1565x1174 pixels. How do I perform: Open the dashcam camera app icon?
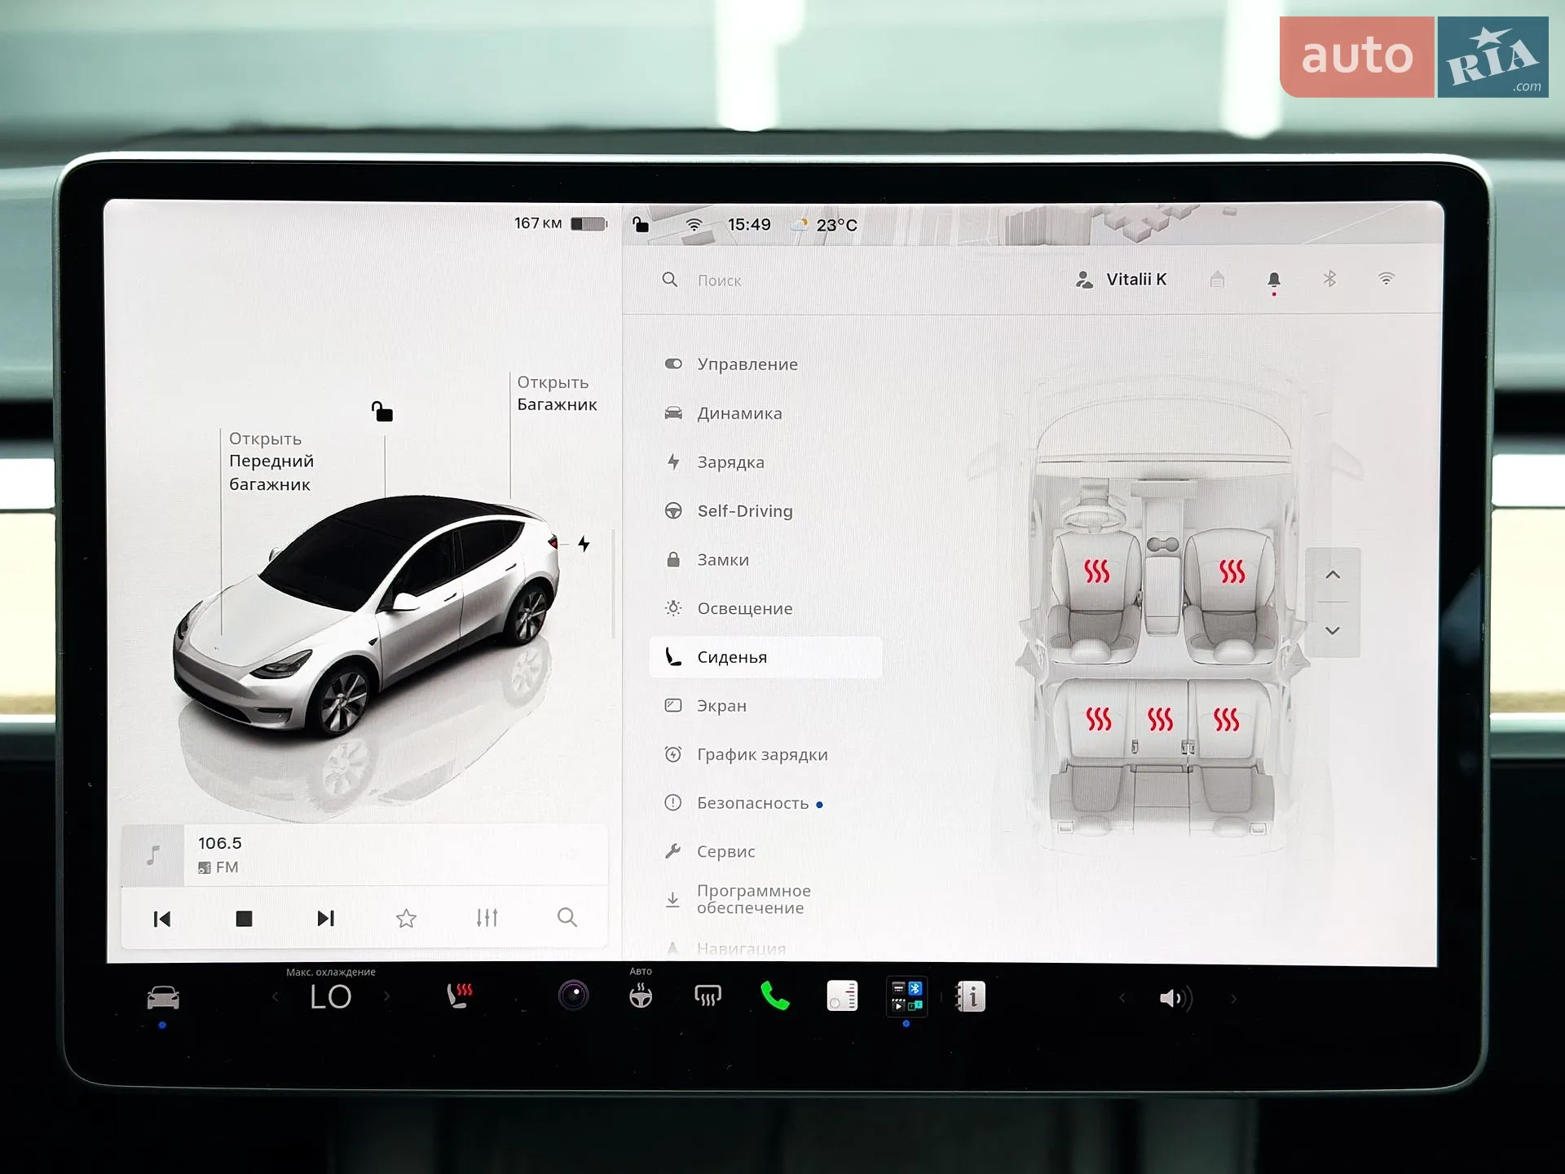[x=573, y=995]
